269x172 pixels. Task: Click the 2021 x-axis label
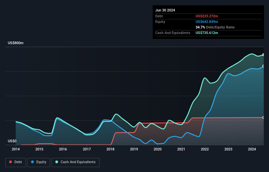181,149
